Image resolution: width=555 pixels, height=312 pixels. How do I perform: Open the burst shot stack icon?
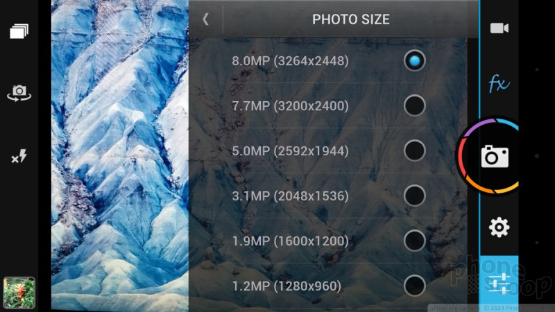pos(19,31)
